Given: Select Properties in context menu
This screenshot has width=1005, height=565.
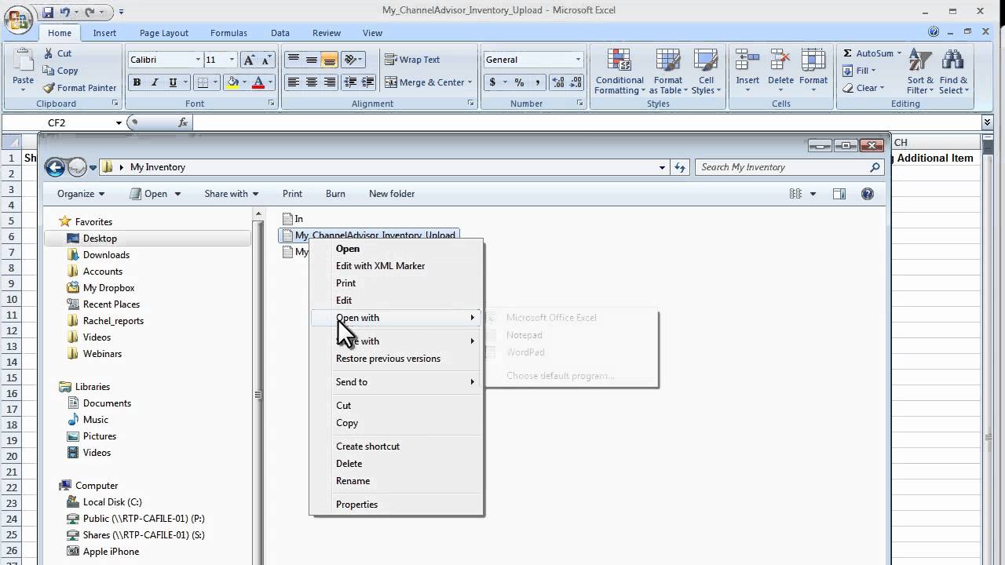Looking at the screenshot, I should pyautogui.click(x=397, y=505).
